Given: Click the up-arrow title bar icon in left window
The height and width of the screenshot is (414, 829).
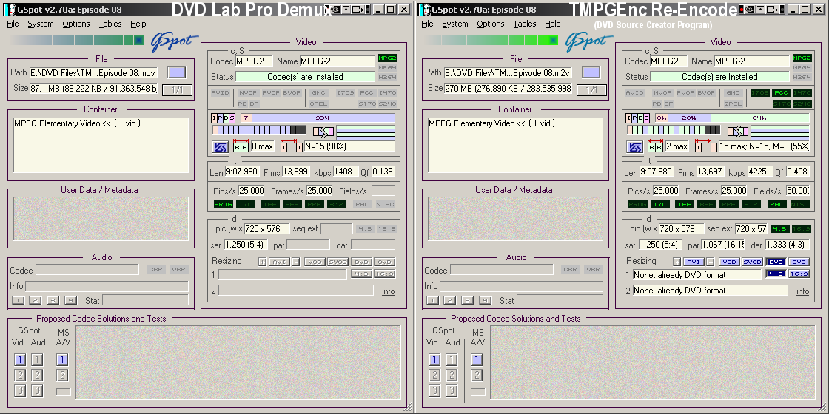Looking at the screenshot, I should click(347, 9).
